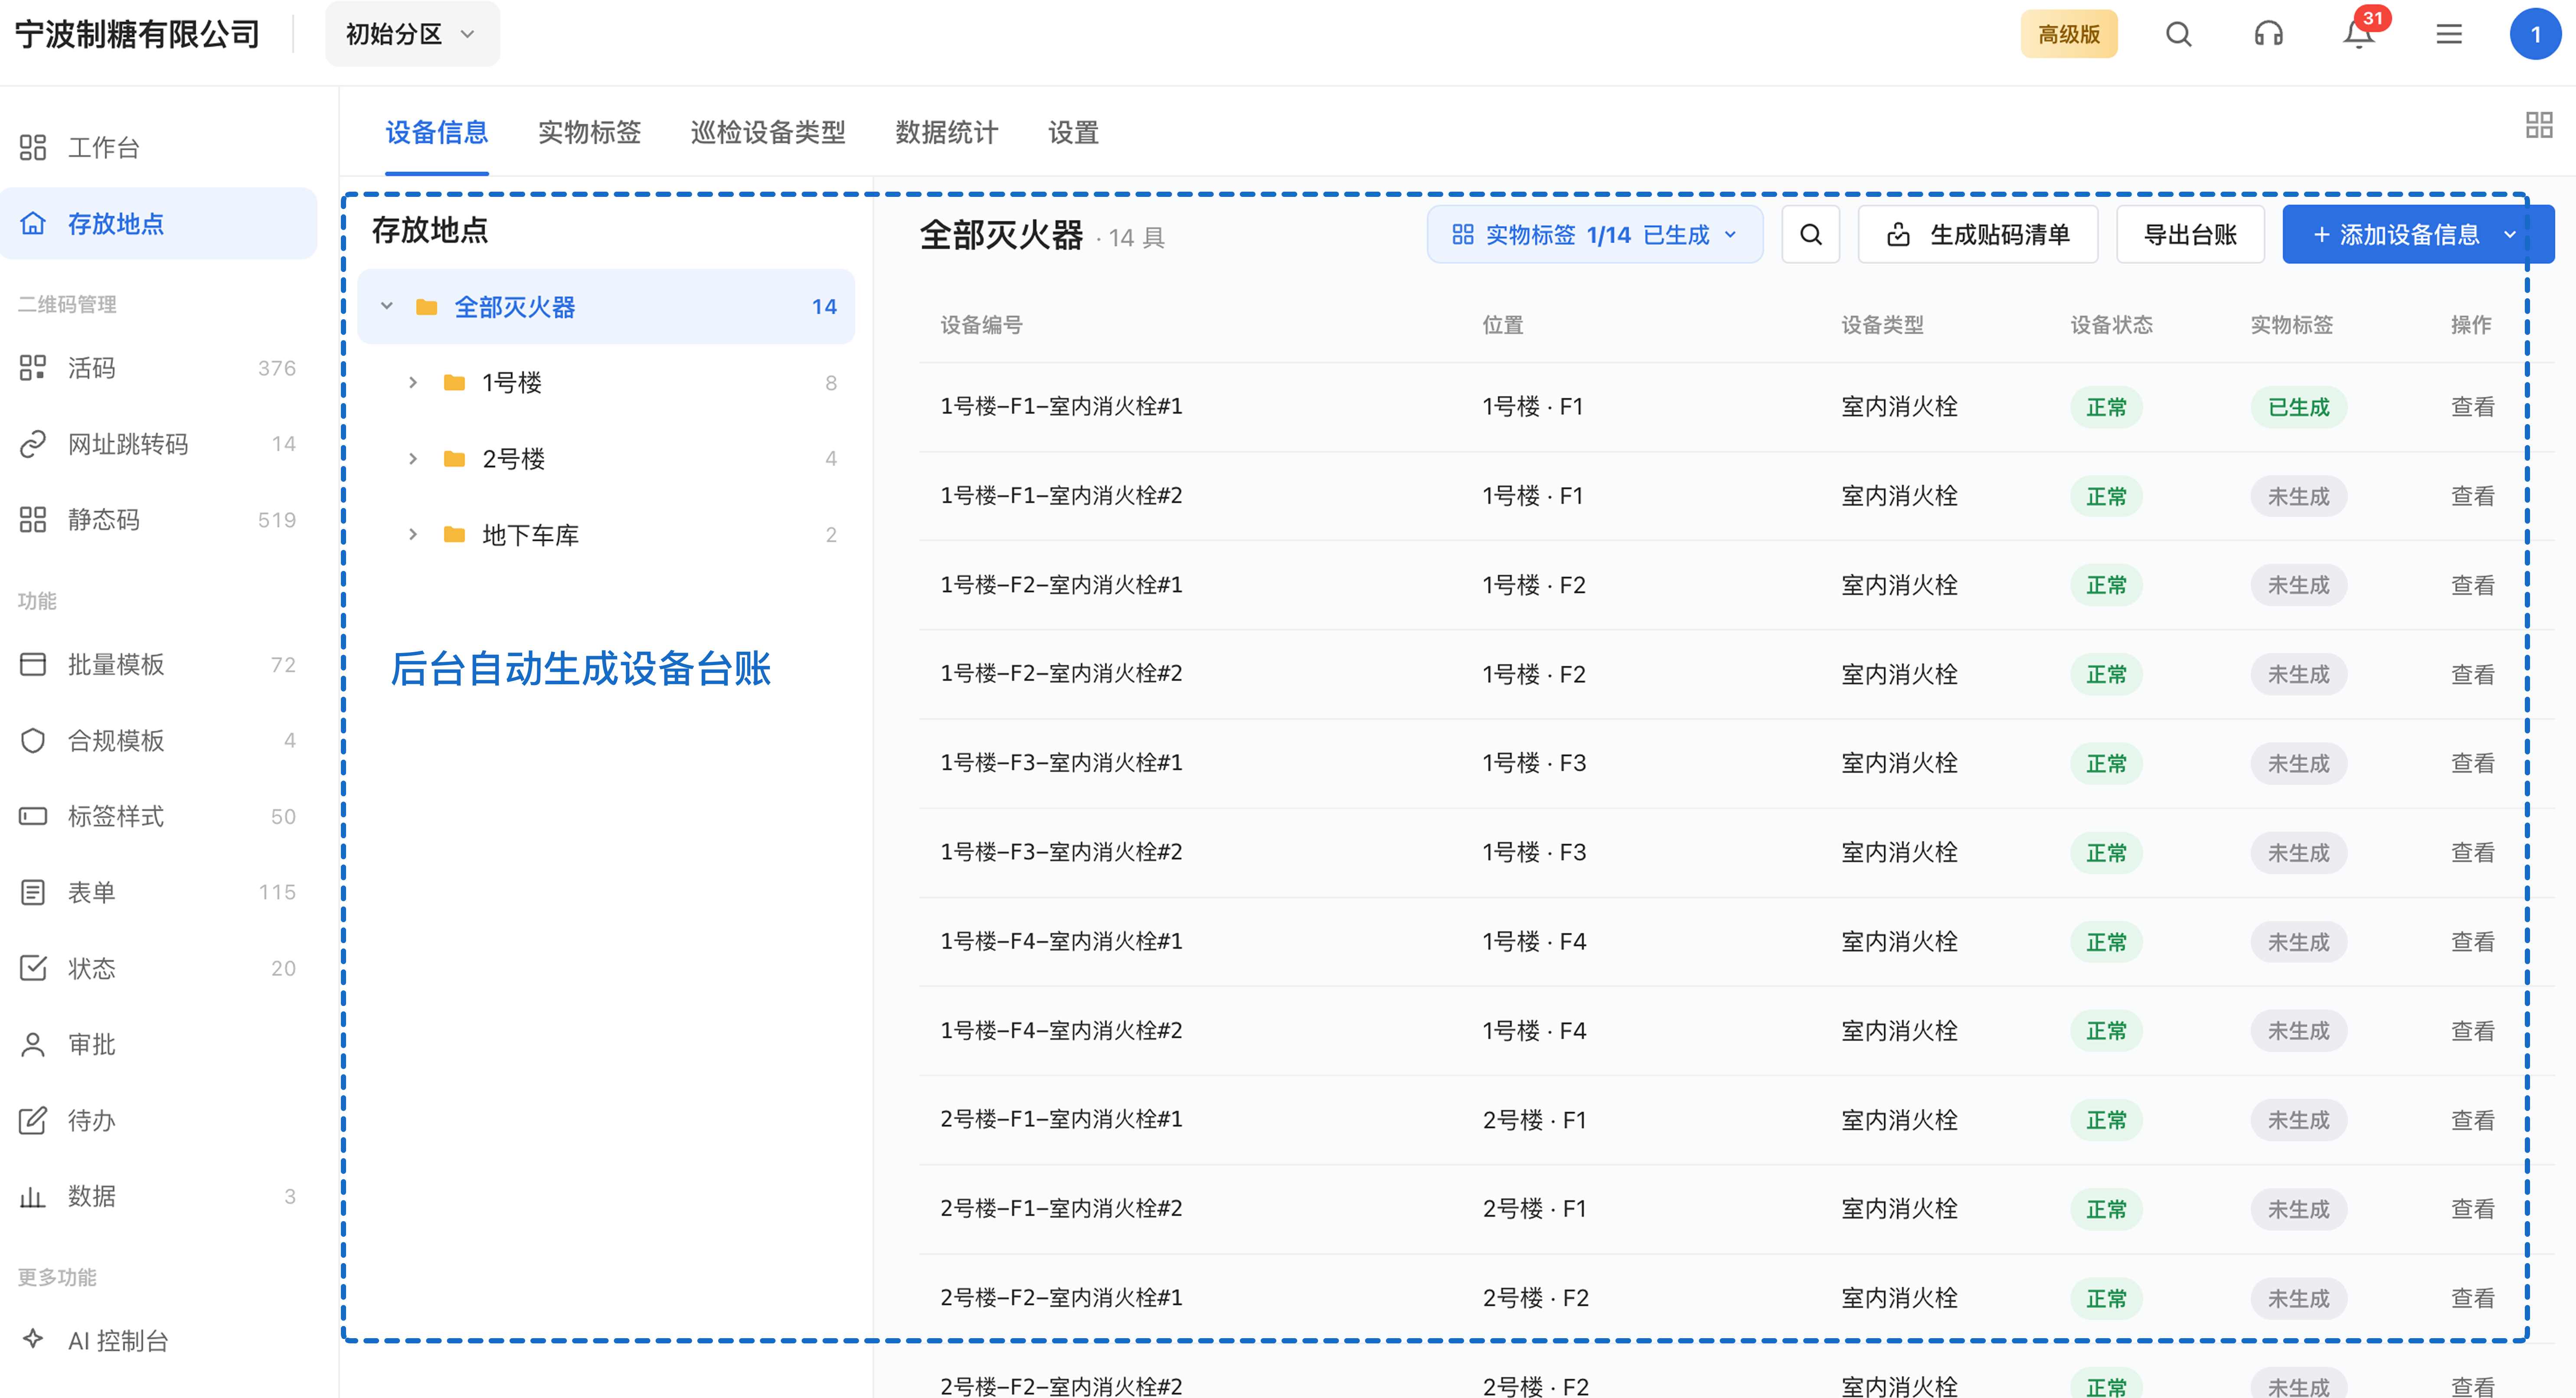Collapse the 全部灭火器 tree node chevron
The height and width of the screenshot is (1398, 2576).
pos(387,306)
